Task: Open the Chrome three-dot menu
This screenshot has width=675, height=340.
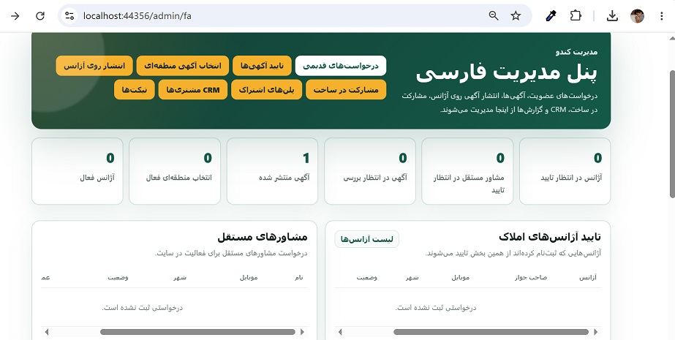Action: pos(661,16)
